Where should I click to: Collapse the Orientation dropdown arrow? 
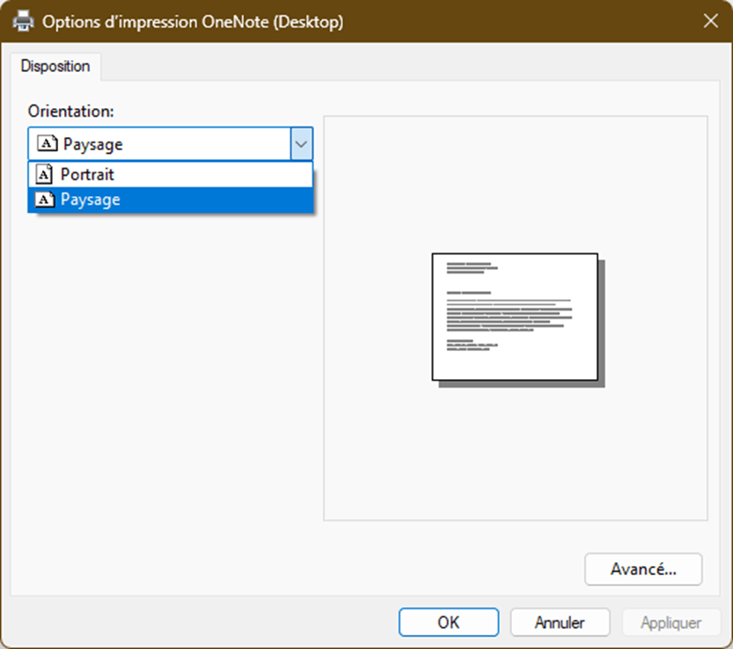click(302, 144)
